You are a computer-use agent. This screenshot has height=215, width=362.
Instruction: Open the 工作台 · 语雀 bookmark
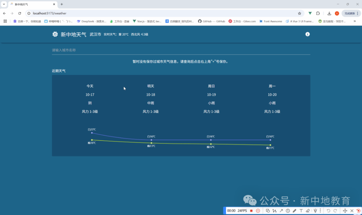[119, 21]
